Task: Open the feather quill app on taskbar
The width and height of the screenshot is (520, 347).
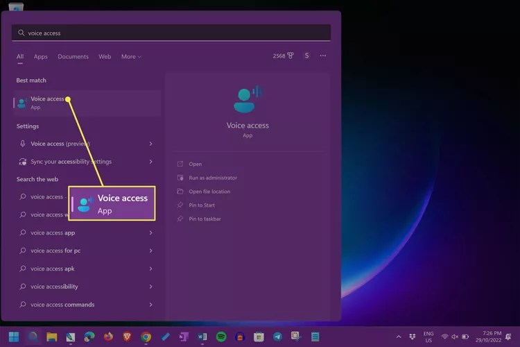Action: [x=70, y=337]
